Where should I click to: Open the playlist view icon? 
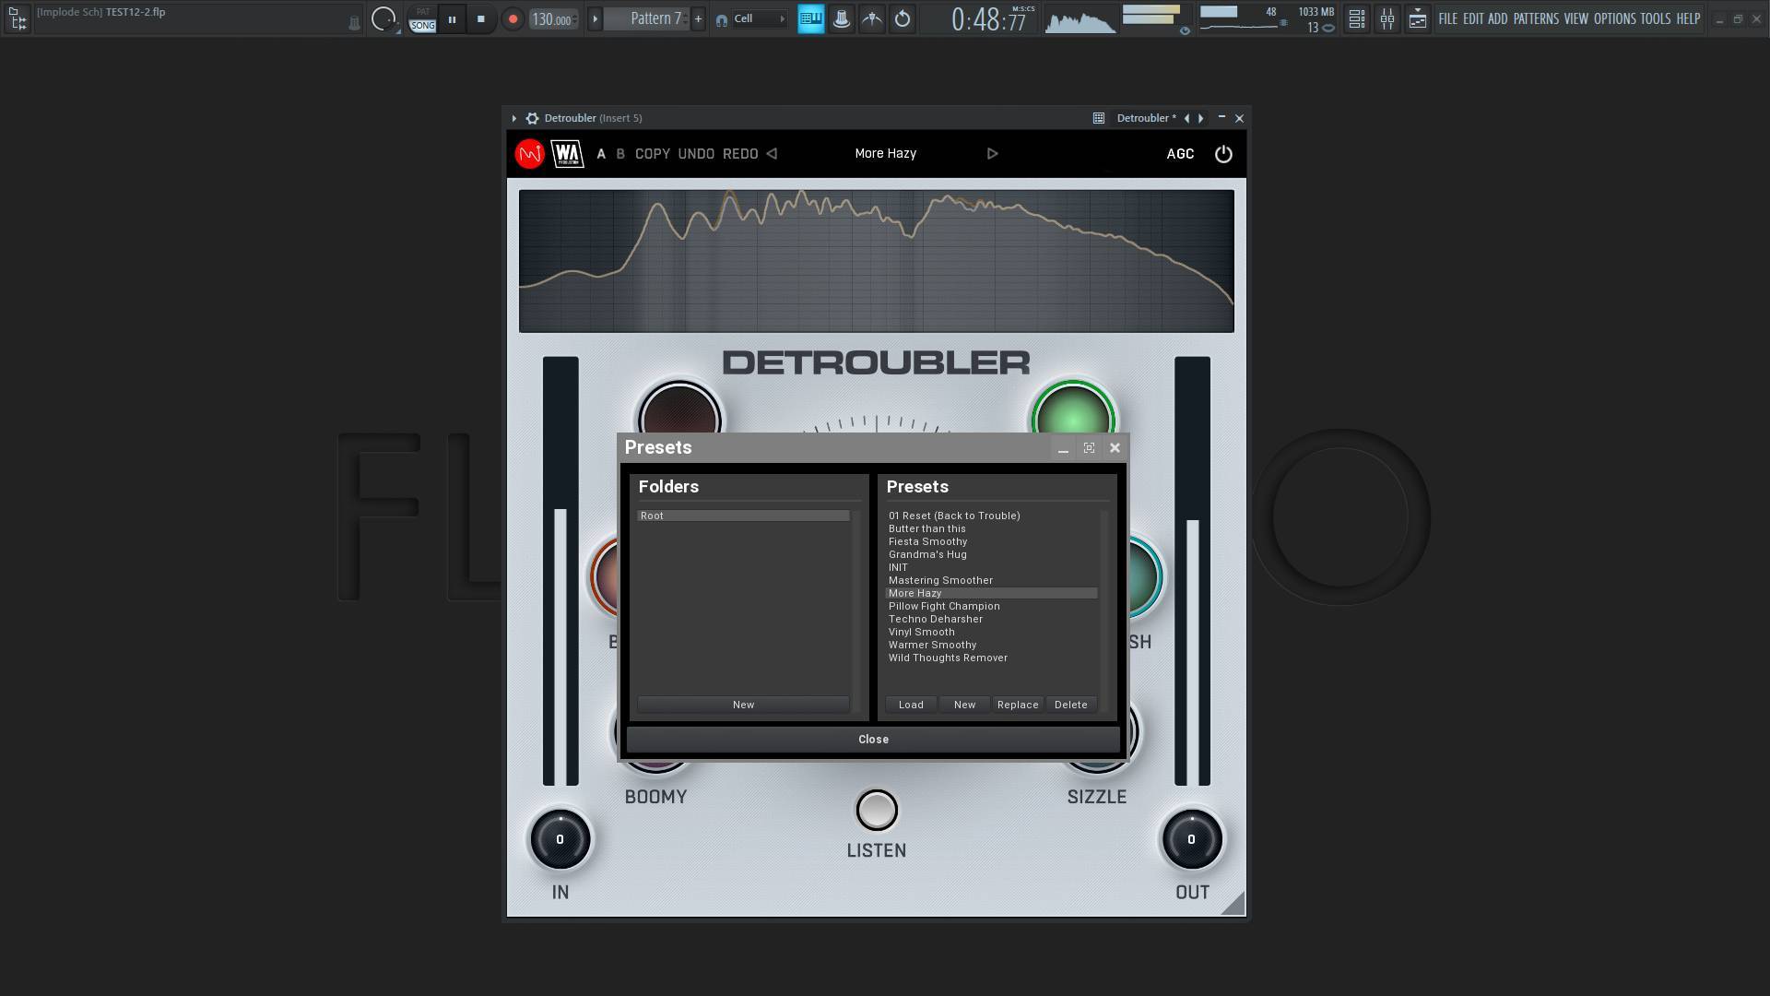tap(1356, 18)
